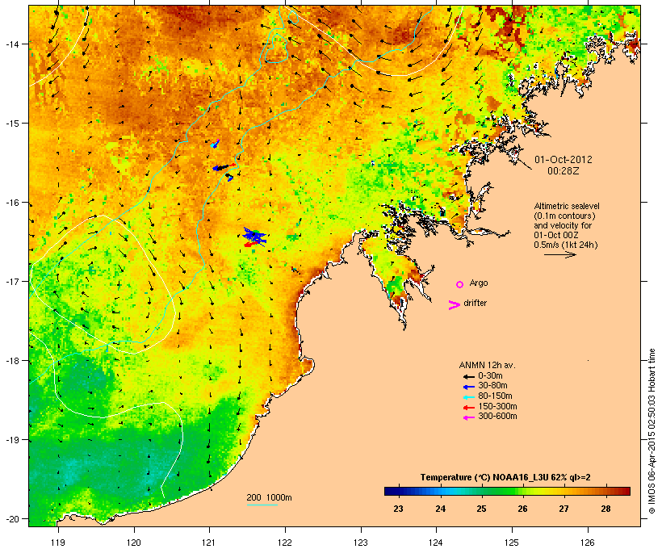The width and height of the screenshot is (662, 549).
Task: Click the colorbar tick label 28
Action: tap(605, 509)
